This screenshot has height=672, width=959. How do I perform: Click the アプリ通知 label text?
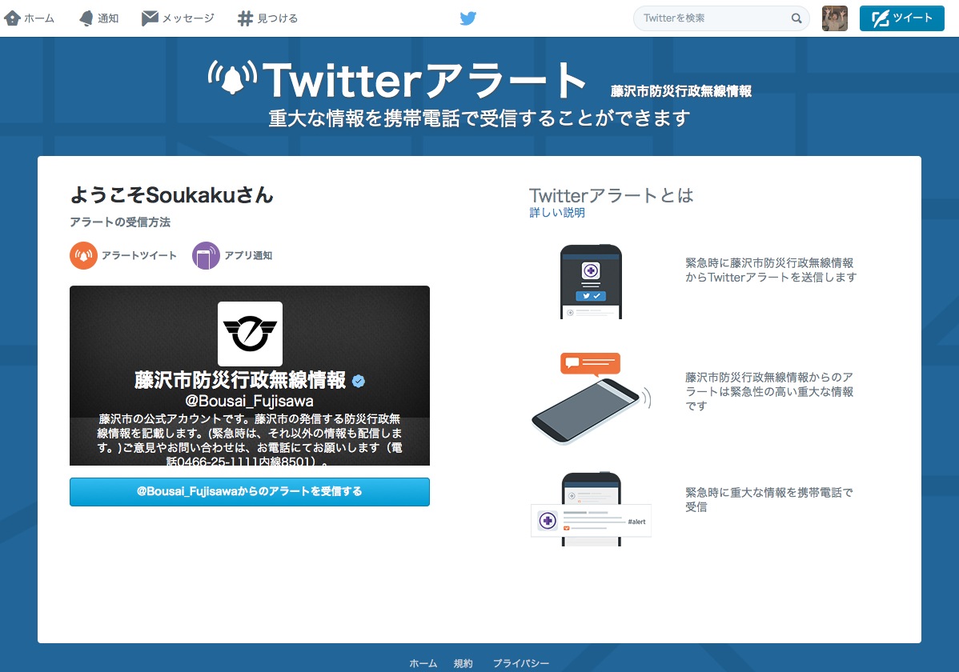tap(248, 255)
